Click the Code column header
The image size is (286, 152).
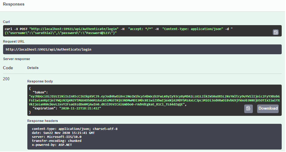pyautogui.click(x=8, y=68)
